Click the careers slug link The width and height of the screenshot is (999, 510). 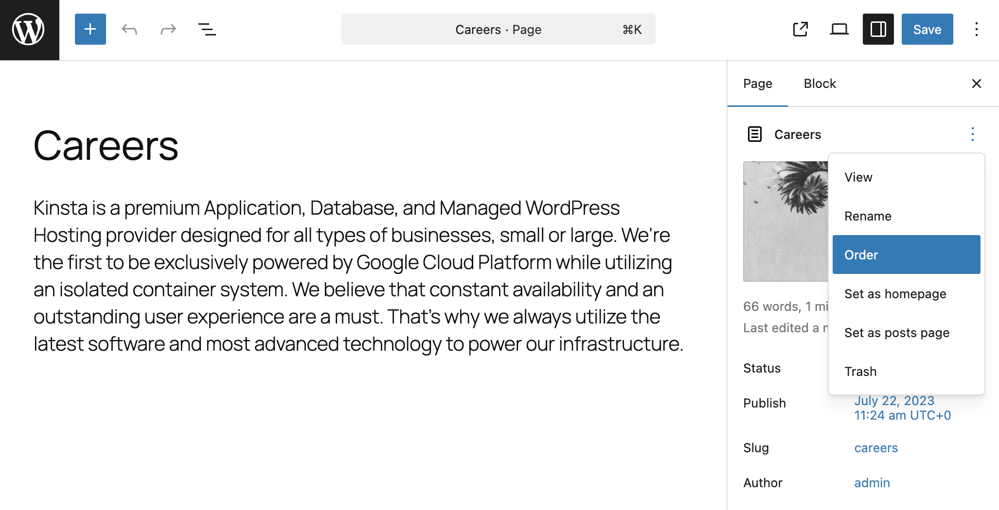pyautogui.click(x=876, y=448)
